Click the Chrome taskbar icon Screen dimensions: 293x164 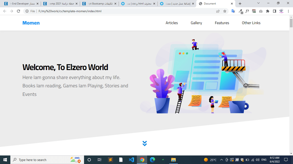coord(142,160)
